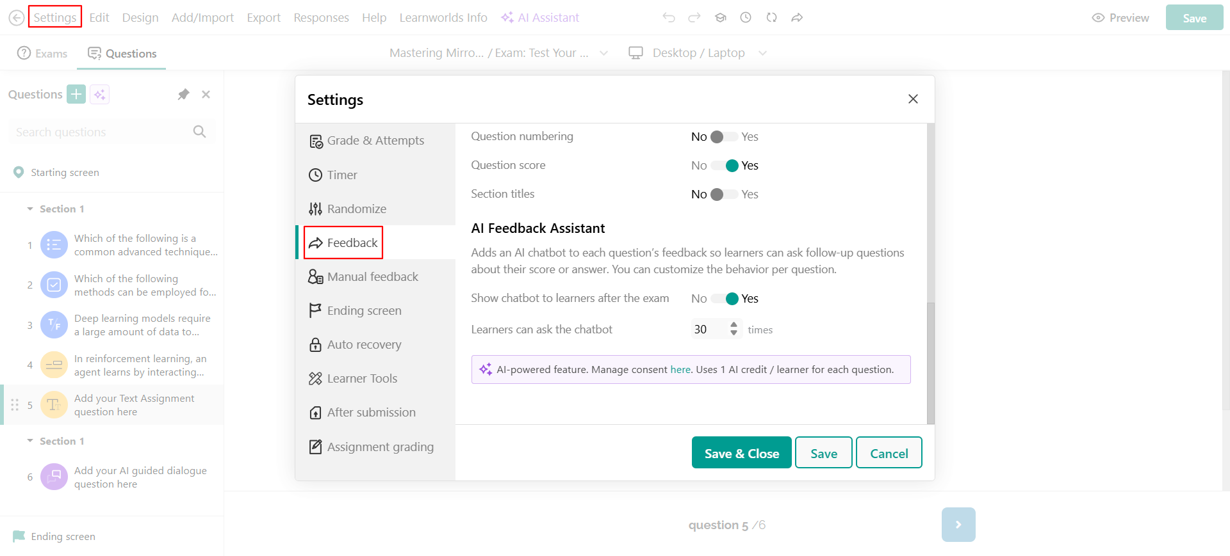Open the Add/Import menu
This screenshot has height=556, width=1230.
click(202, 17)
